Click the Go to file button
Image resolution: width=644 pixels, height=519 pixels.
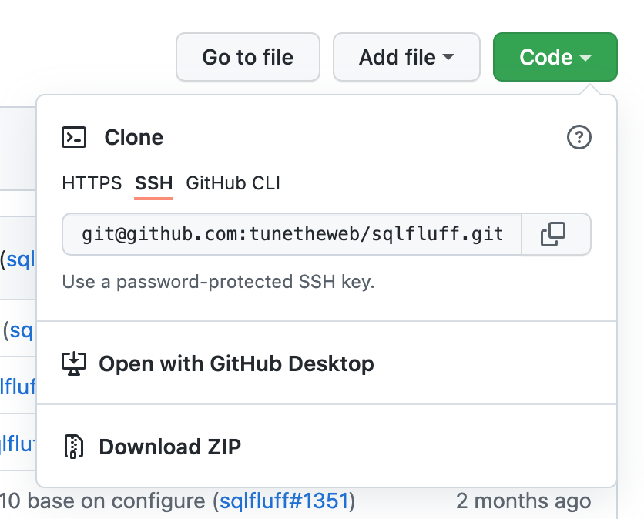[x=247, y=57]
